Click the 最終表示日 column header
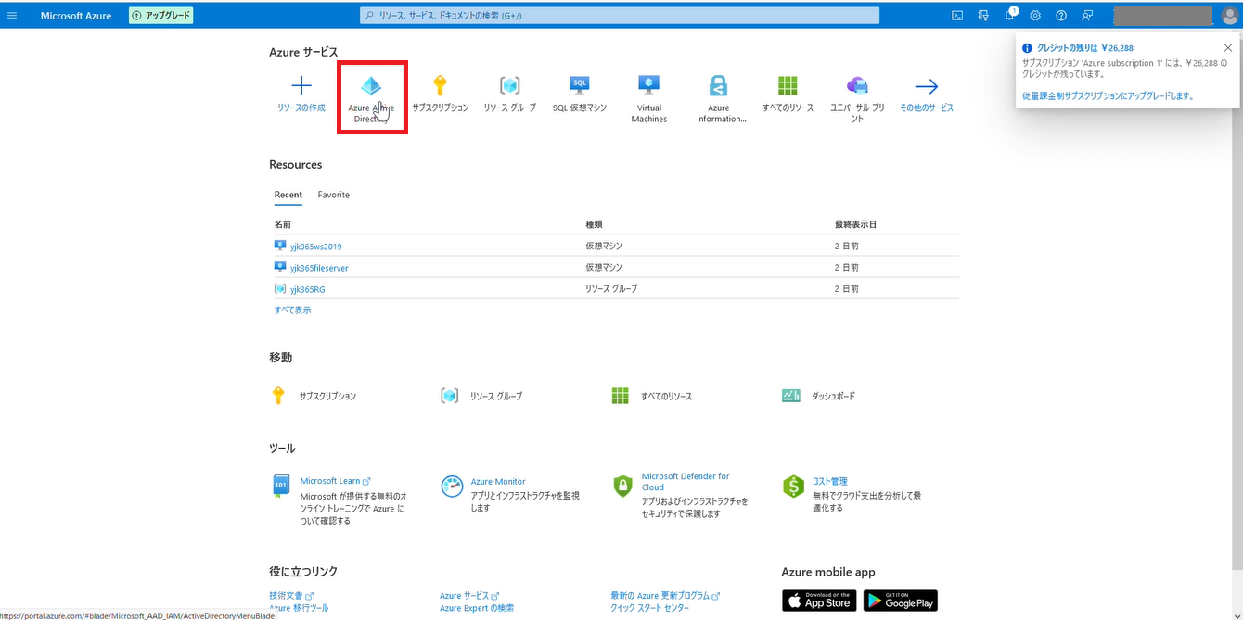This screenshot has width=1243, height=620. [x=855, y=225]
